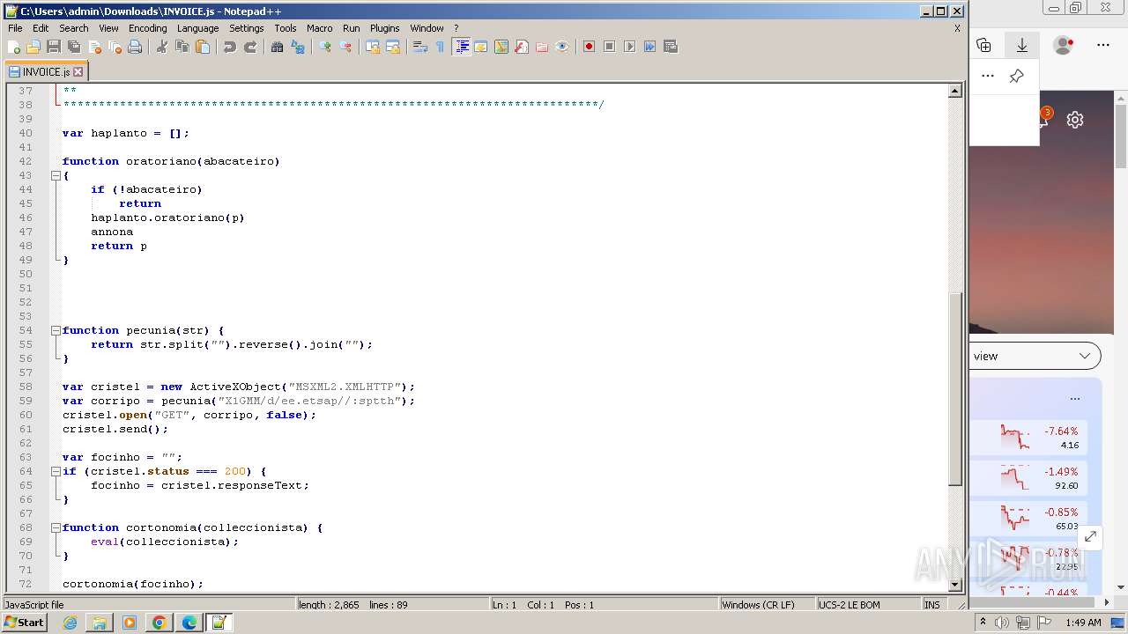This screenshot has height=634, width=1128.
Task: Run macro multiple times icon
Action: coord(650,47)
